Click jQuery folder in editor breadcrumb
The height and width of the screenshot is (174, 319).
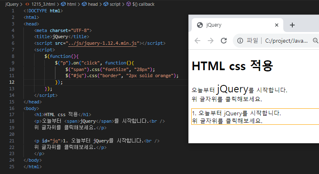[x=12, y=4]
